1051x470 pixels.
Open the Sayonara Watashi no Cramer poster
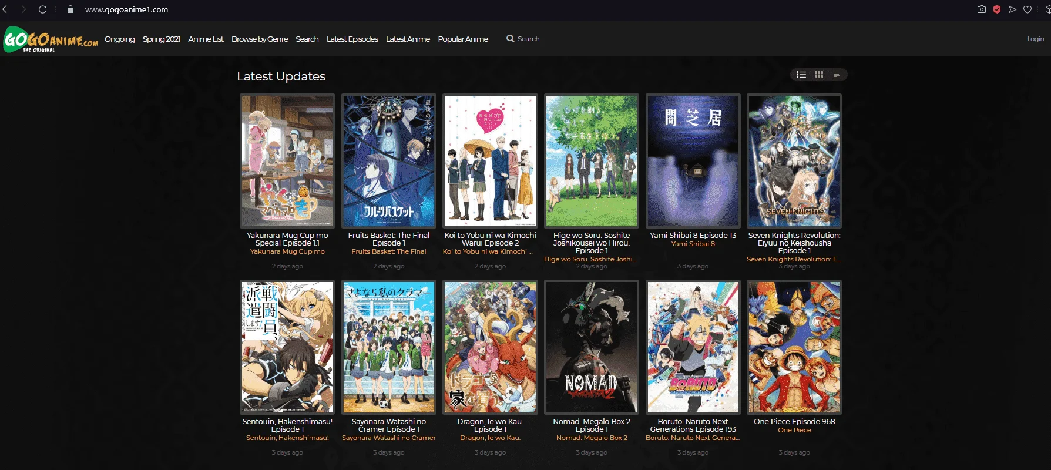pyautogui.click(x=389, y=347)
